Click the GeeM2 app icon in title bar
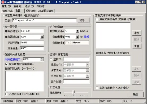Viewport: 147px width, 104px height. 3,2
